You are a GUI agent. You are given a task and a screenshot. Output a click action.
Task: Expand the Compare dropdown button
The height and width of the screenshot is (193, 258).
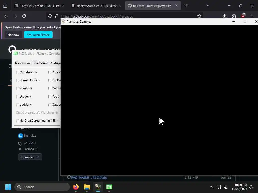30,157
